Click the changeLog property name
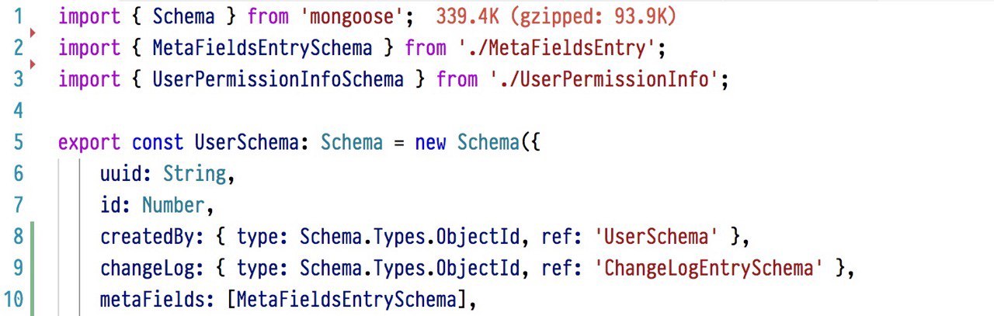Screen dimensions: 994x316 coord(141,269)
